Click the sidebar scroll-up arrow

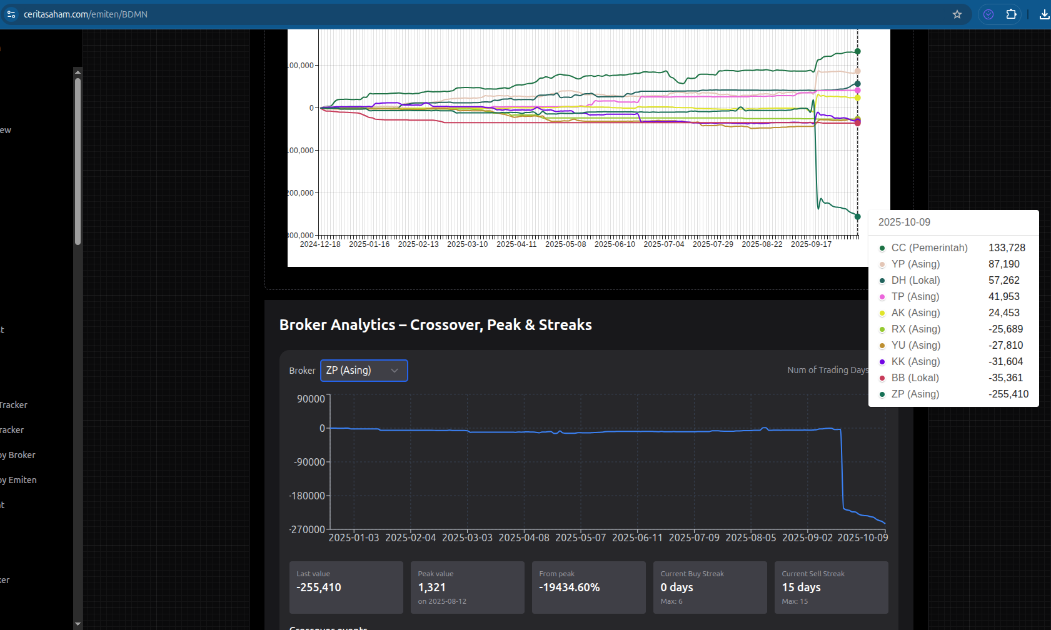[78, 72]
